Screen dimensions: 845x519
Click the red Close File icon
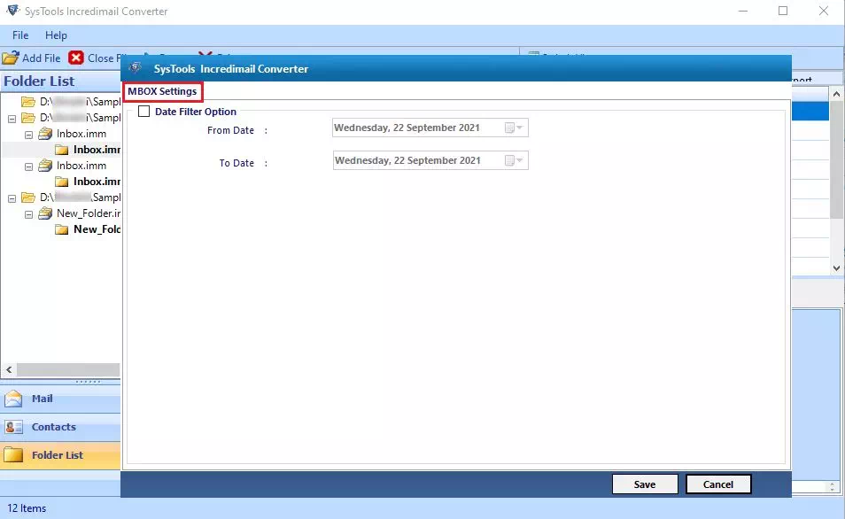76,58
